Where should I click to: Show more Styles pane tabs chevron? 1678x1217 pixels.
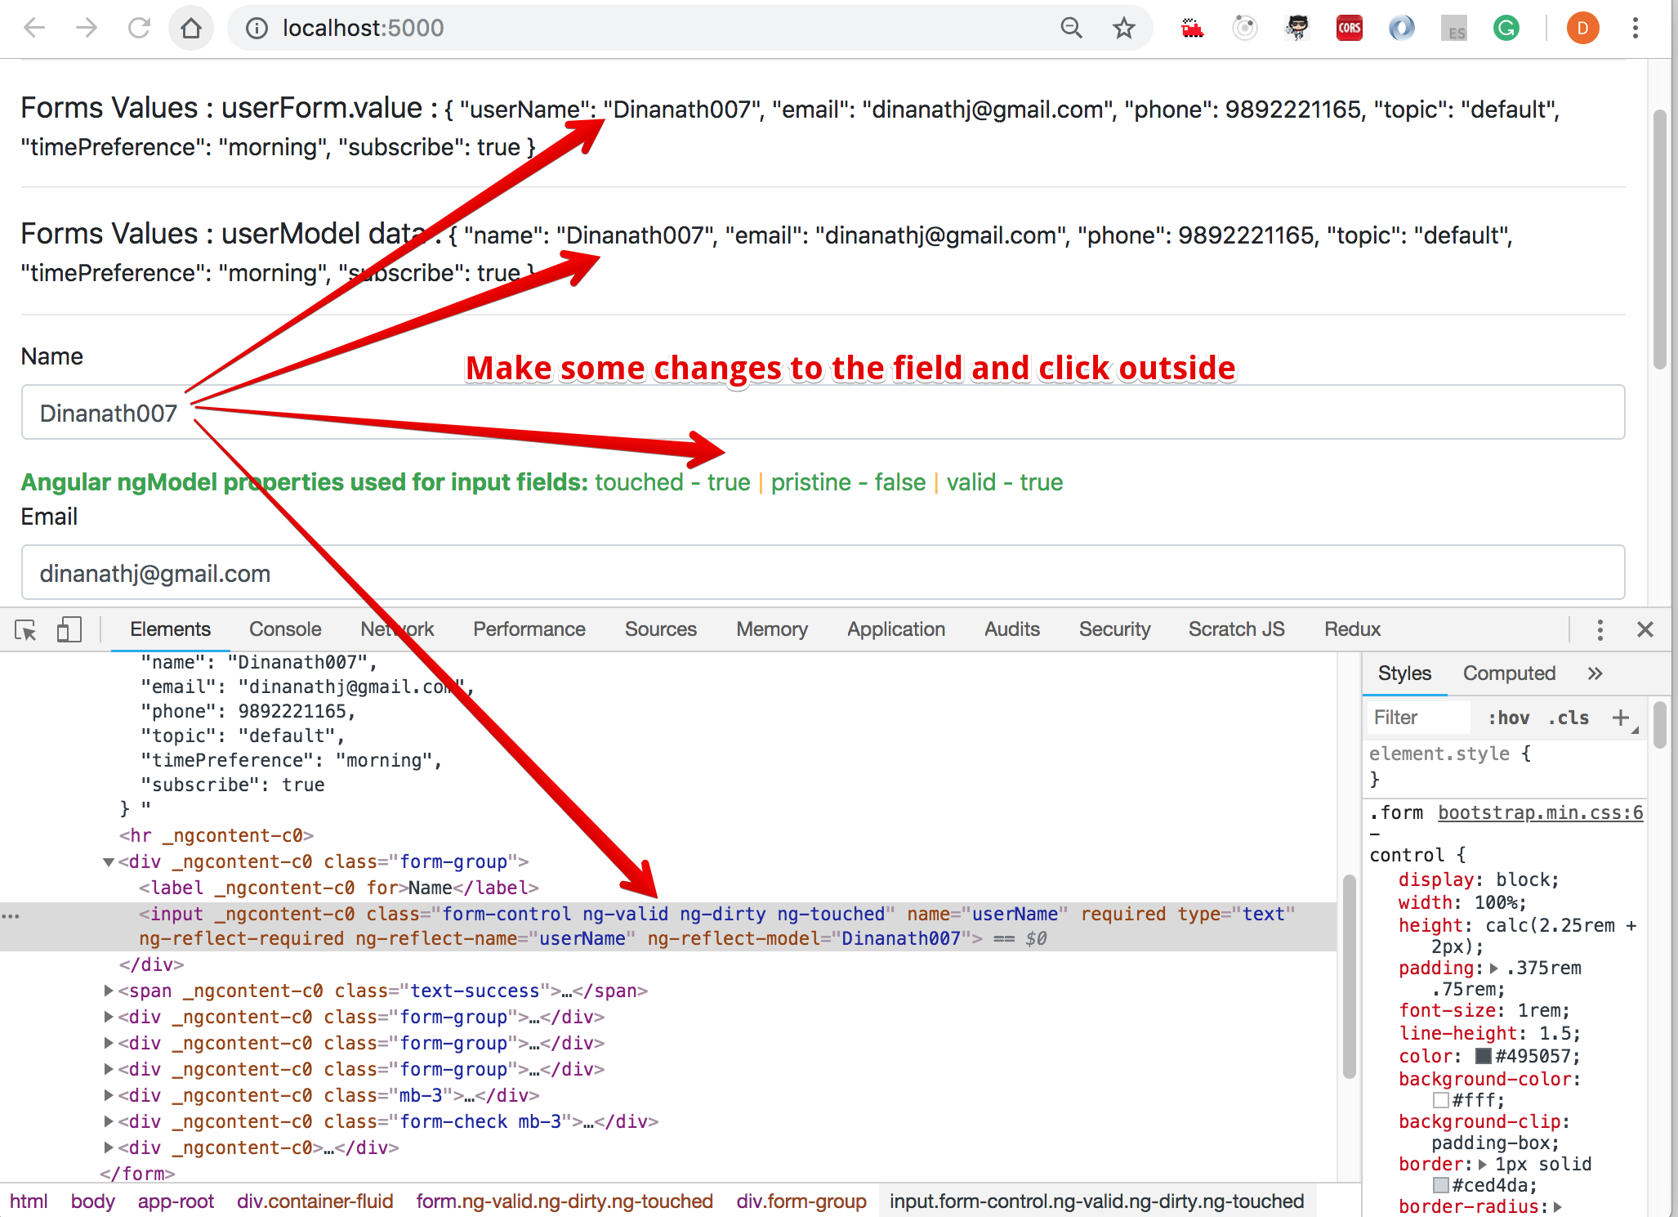tap(1595, 673)
